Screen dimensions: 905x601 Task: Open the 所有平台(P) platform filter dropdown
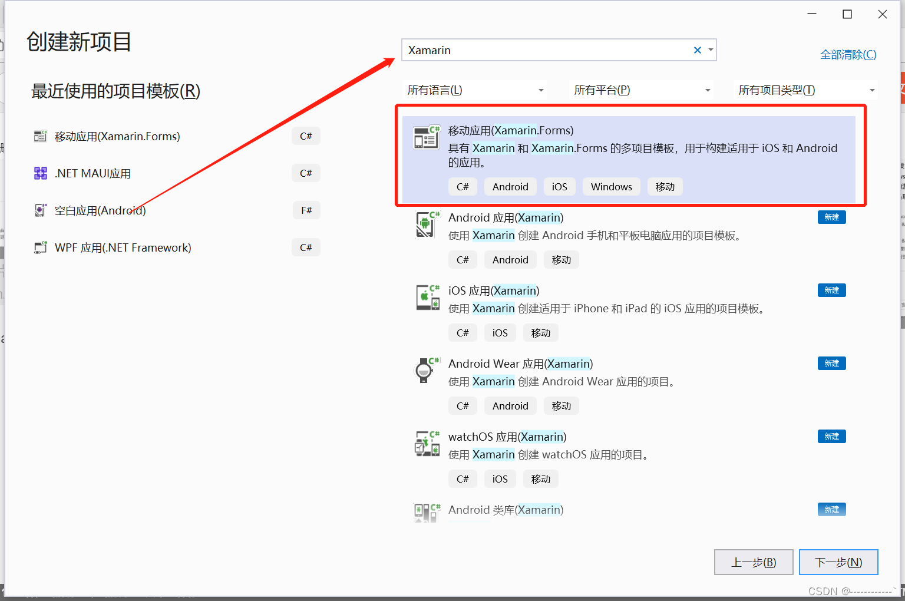[x=642, y=90]
